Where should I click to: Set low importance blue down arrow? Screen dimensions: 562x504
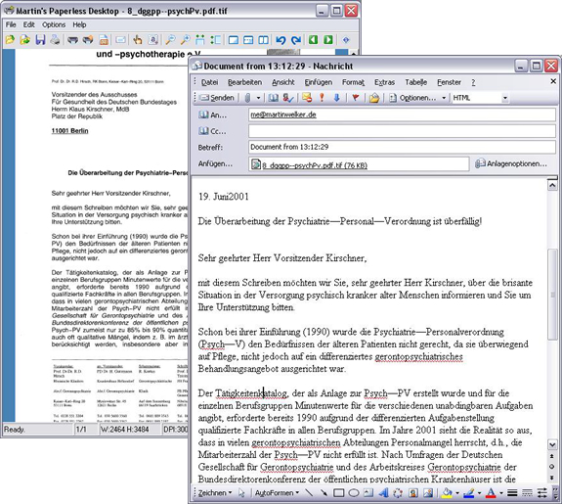tap(336, 98)
